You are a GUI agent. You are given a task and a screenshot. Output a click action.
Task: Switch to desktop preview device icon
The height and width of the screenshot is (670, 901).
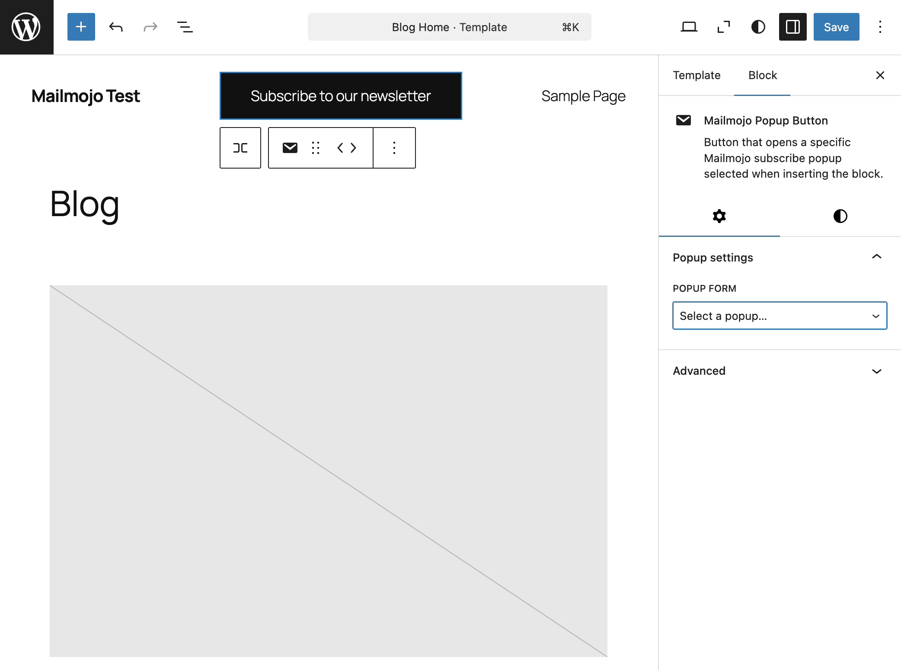[x=689, y=27]
